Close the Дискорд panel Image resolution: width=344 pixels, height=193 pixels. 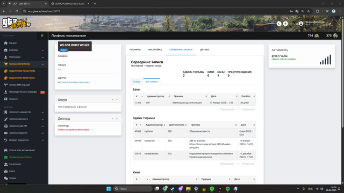(117, 118)
